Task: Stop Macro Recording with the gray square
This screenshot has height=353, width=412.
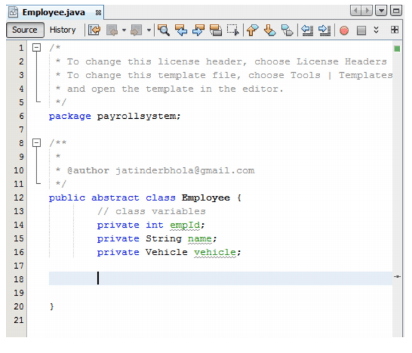Action: (x=361, y=31)
